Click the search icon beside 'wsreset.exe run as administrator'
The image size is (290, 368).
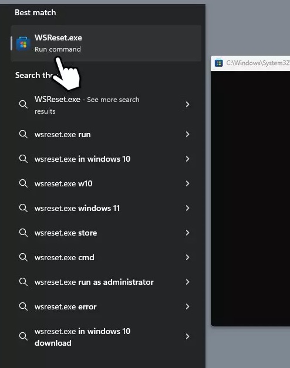23,282
